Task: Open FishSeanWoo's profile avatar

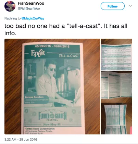Action: (10, 6)
